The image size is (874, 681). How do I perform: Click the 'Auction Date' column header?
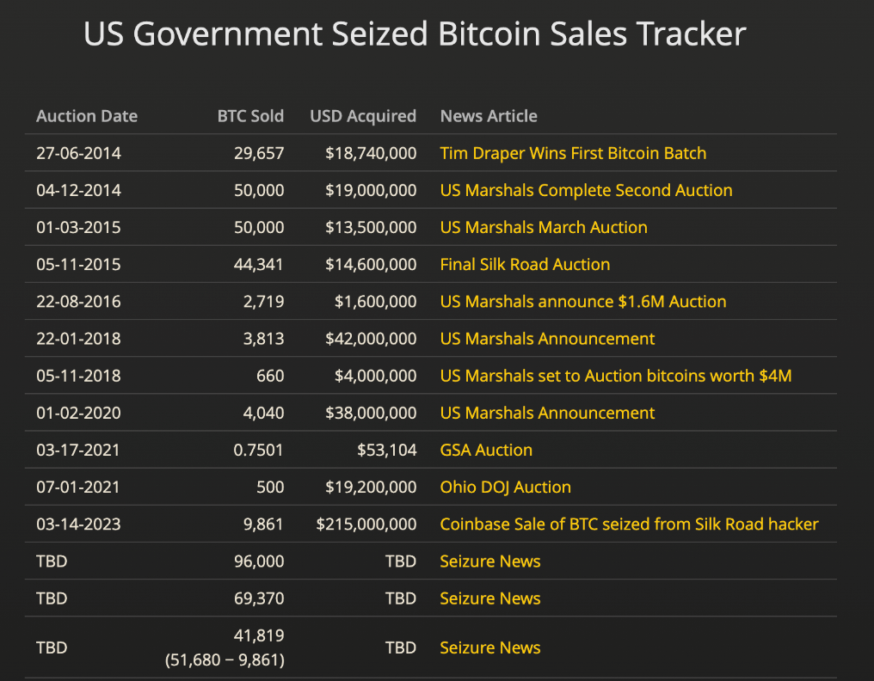click(87, 116)
